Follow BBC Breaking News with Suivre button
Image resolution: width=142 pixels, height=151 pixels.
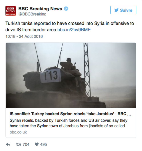[123, 10]
